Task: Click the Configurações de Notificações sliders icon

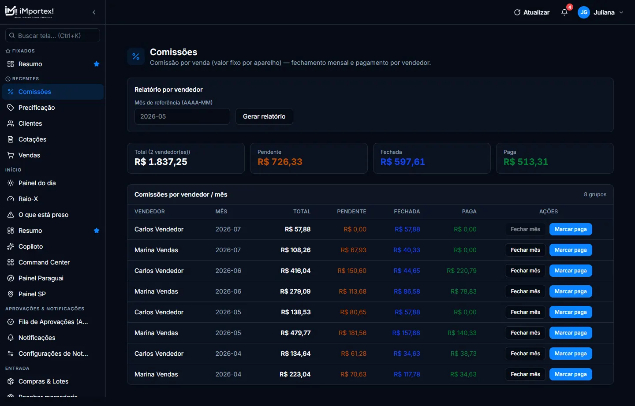Action: [x=11, y=354]
